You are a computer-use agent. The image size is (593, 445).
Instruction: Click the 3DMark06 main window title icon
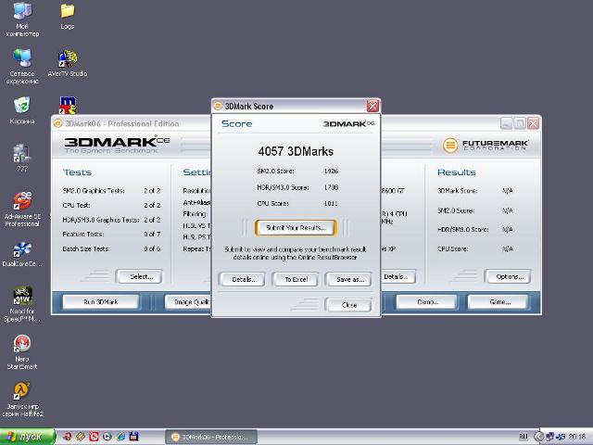tap(57, 123)
